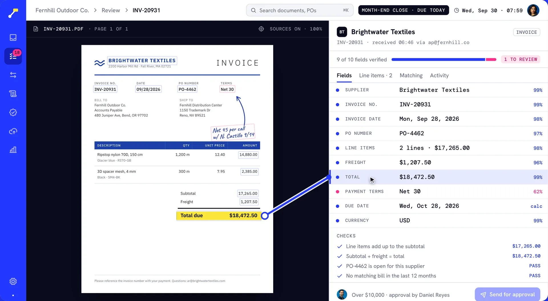Click the user avatar in top bar
This screenshot has width=548, height=301.
[533, 10]
